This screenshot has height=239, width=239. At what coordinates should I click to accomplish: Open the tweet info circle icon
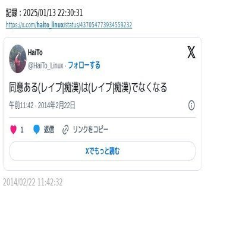(191, 105)
